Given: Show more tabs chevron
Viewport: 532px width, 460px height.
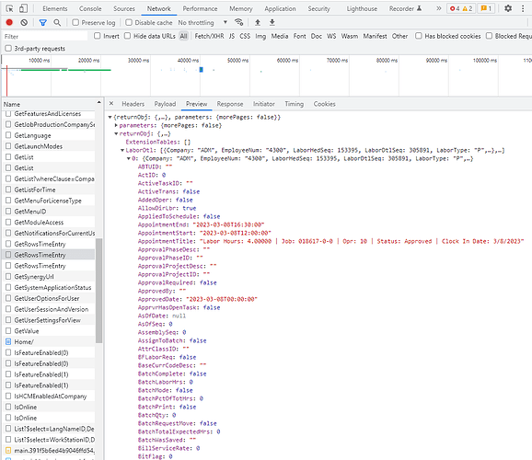Looking at the screenshot, I should tap(439, 8).
